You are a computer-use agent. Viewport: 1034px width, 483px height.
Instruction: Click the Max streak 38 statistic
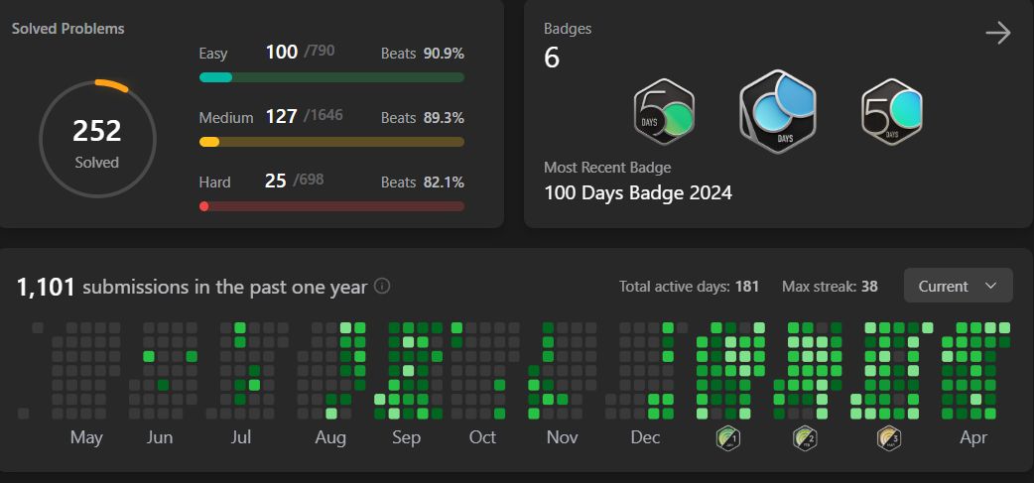(x=830, y=287)
